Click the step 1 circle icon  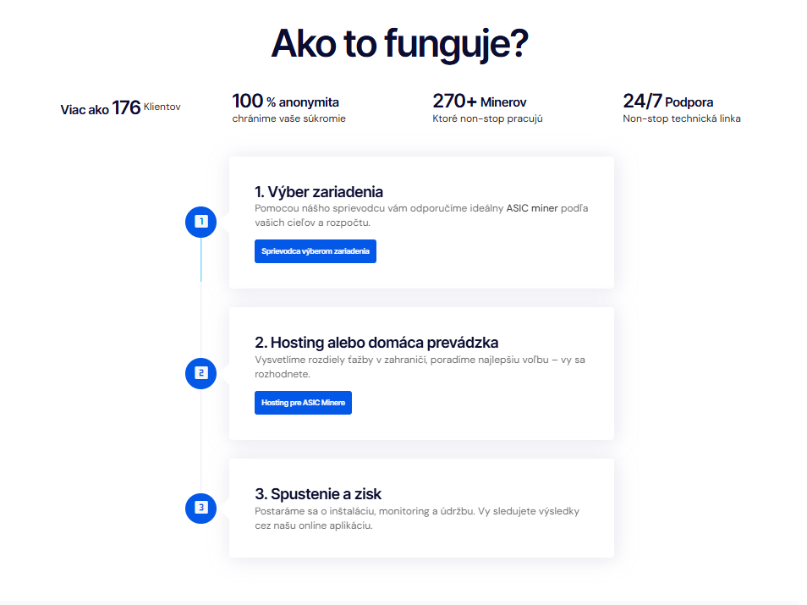(x=200, y=222)
